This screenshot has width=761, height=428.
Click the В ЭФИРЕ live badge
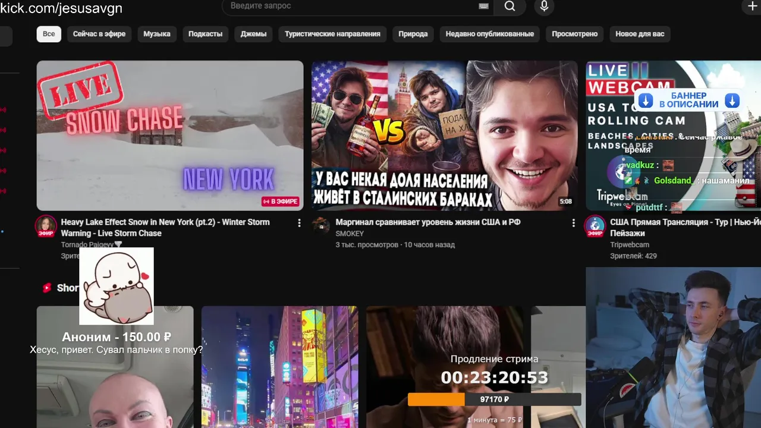(x=280, y=202)
